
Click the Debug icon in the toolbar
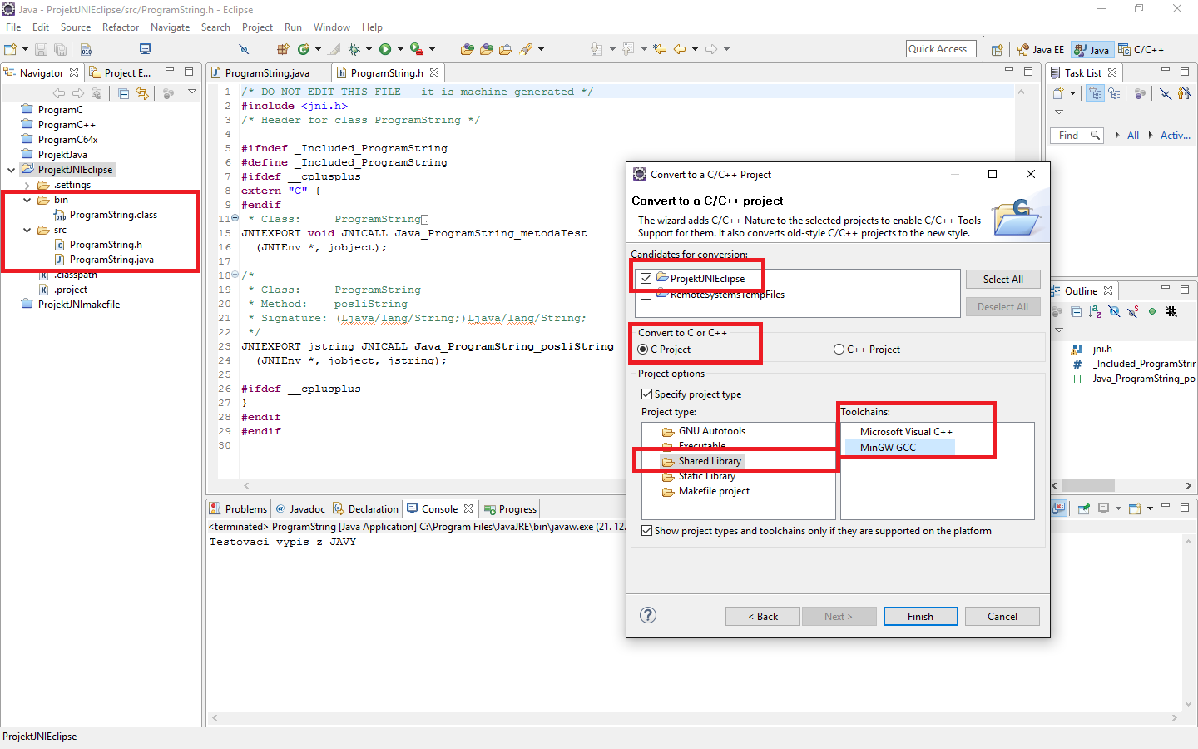(x=354, y=49)
